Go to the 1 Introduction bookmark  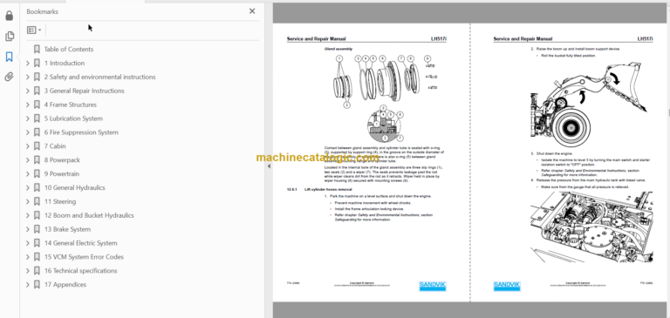point(65,64)
